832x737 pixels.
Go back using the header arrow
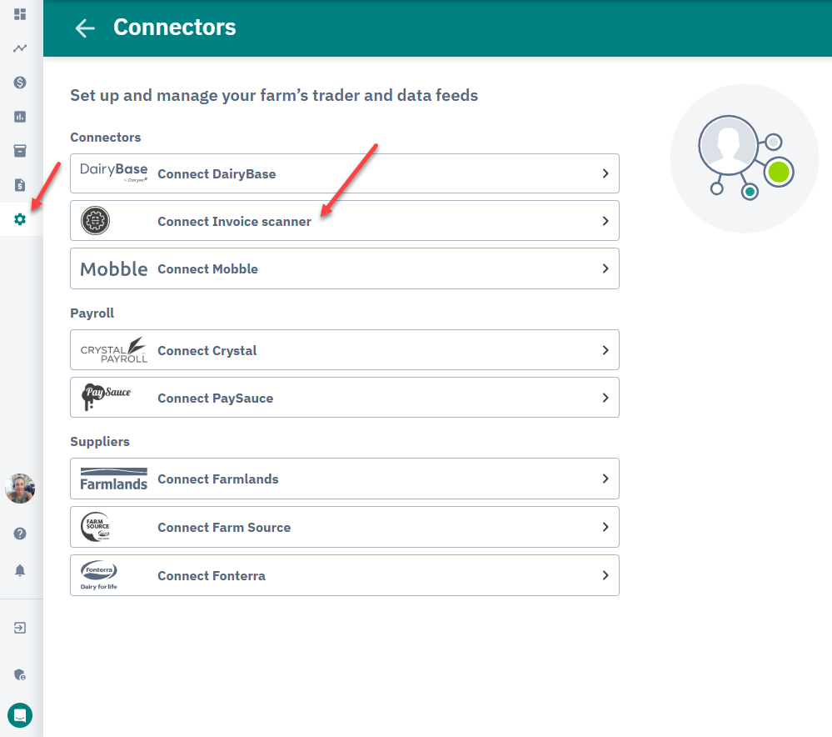click(85, 28)
